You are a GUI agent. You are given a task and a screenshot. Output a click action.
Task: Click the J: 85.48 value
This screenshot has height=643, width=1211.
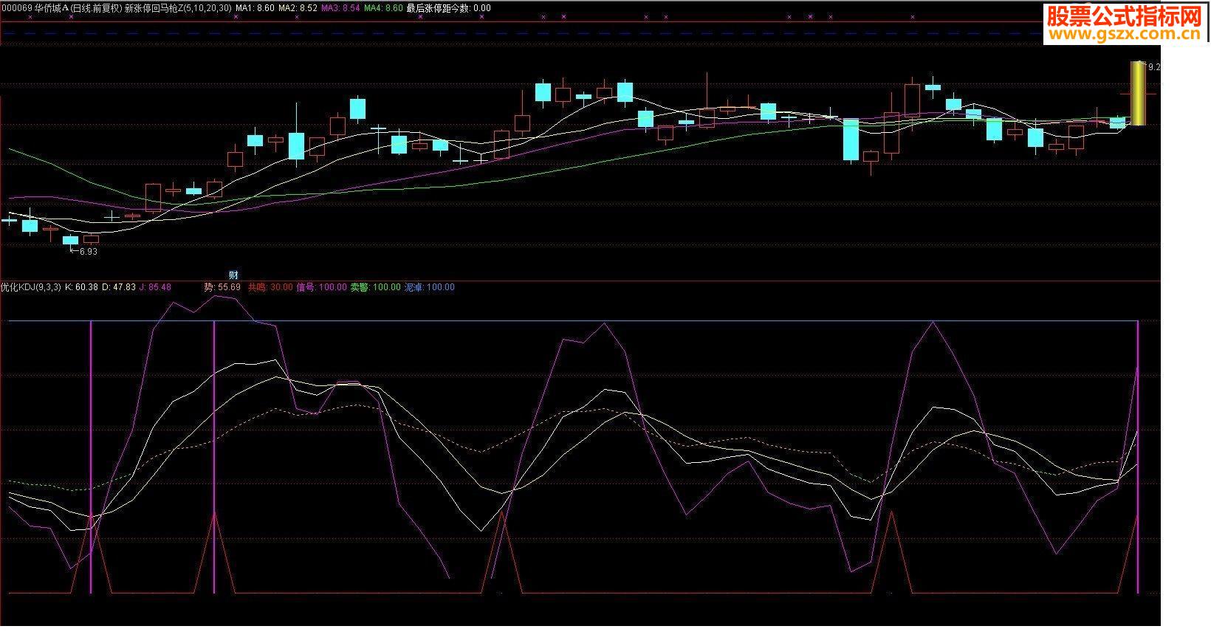(155, 287)
